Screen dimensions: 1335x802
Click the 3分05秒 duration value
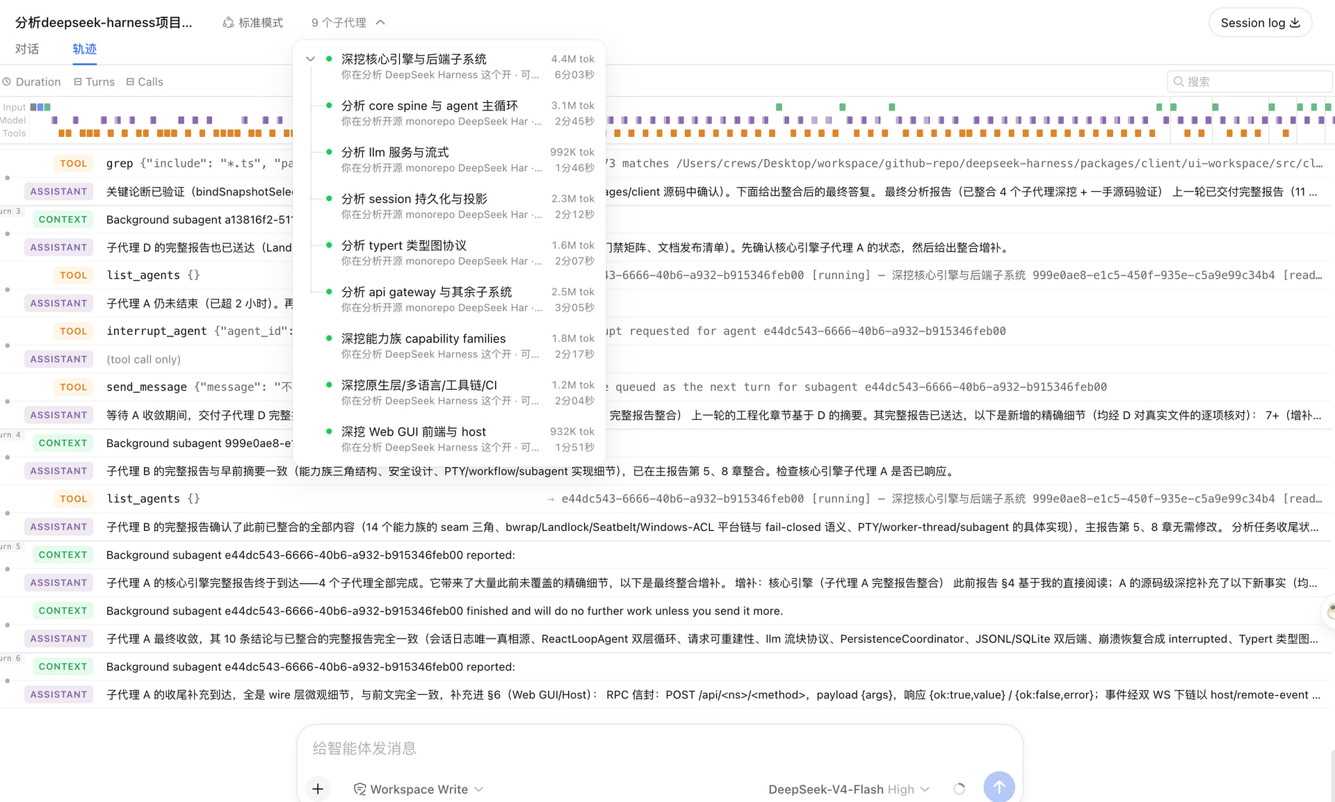point(574,308)
